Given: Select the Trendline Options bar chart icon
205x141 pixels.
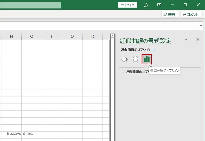Looking at the screenshot, I should (x=146, y=59).
